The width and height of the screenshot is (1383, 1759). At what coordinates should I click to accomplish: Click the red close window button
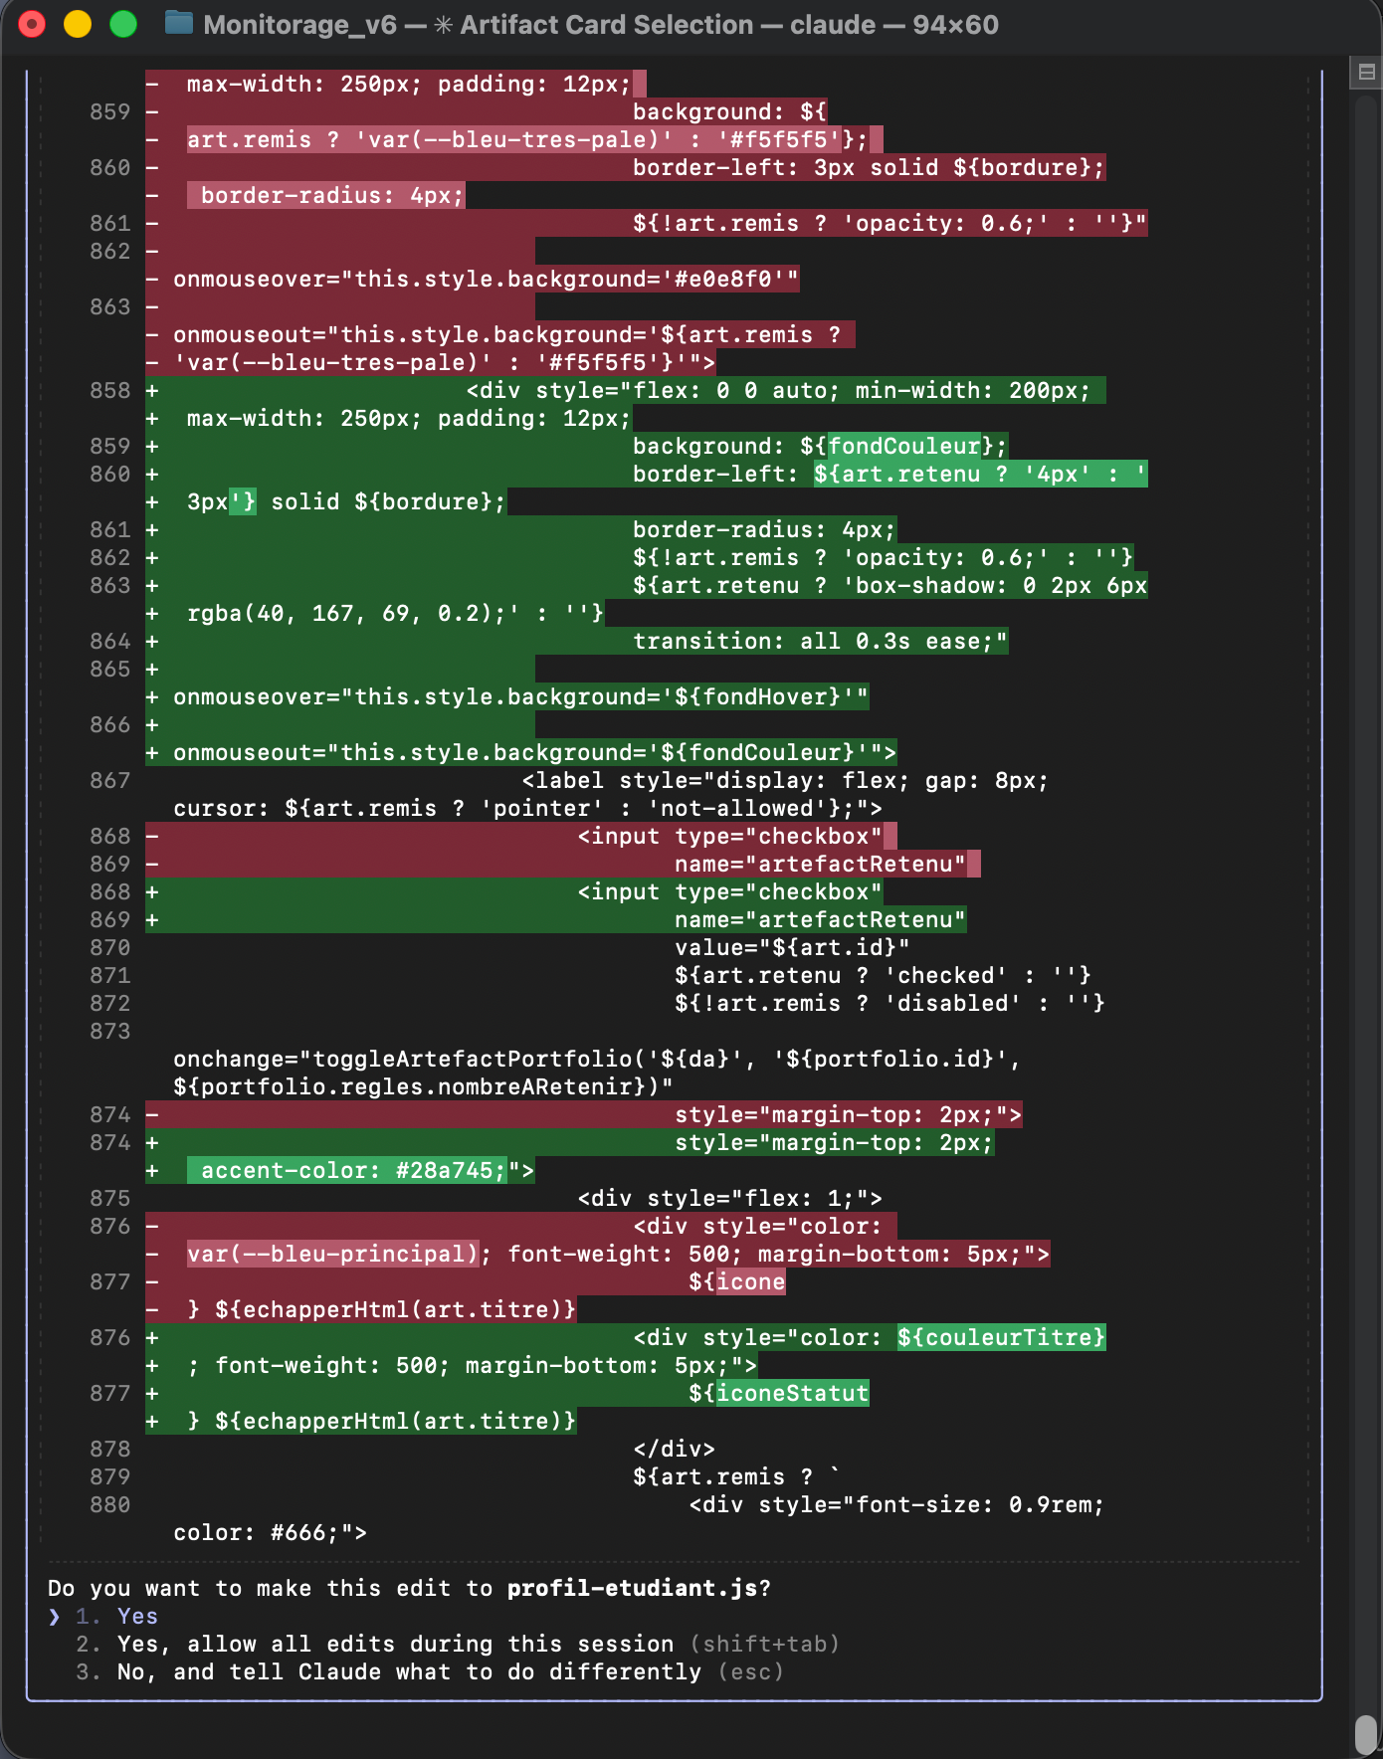(32, 24)
